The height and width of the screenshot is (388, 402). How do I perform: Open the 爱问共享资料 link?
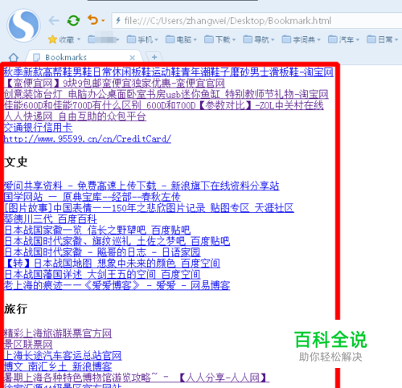[142, 186]
